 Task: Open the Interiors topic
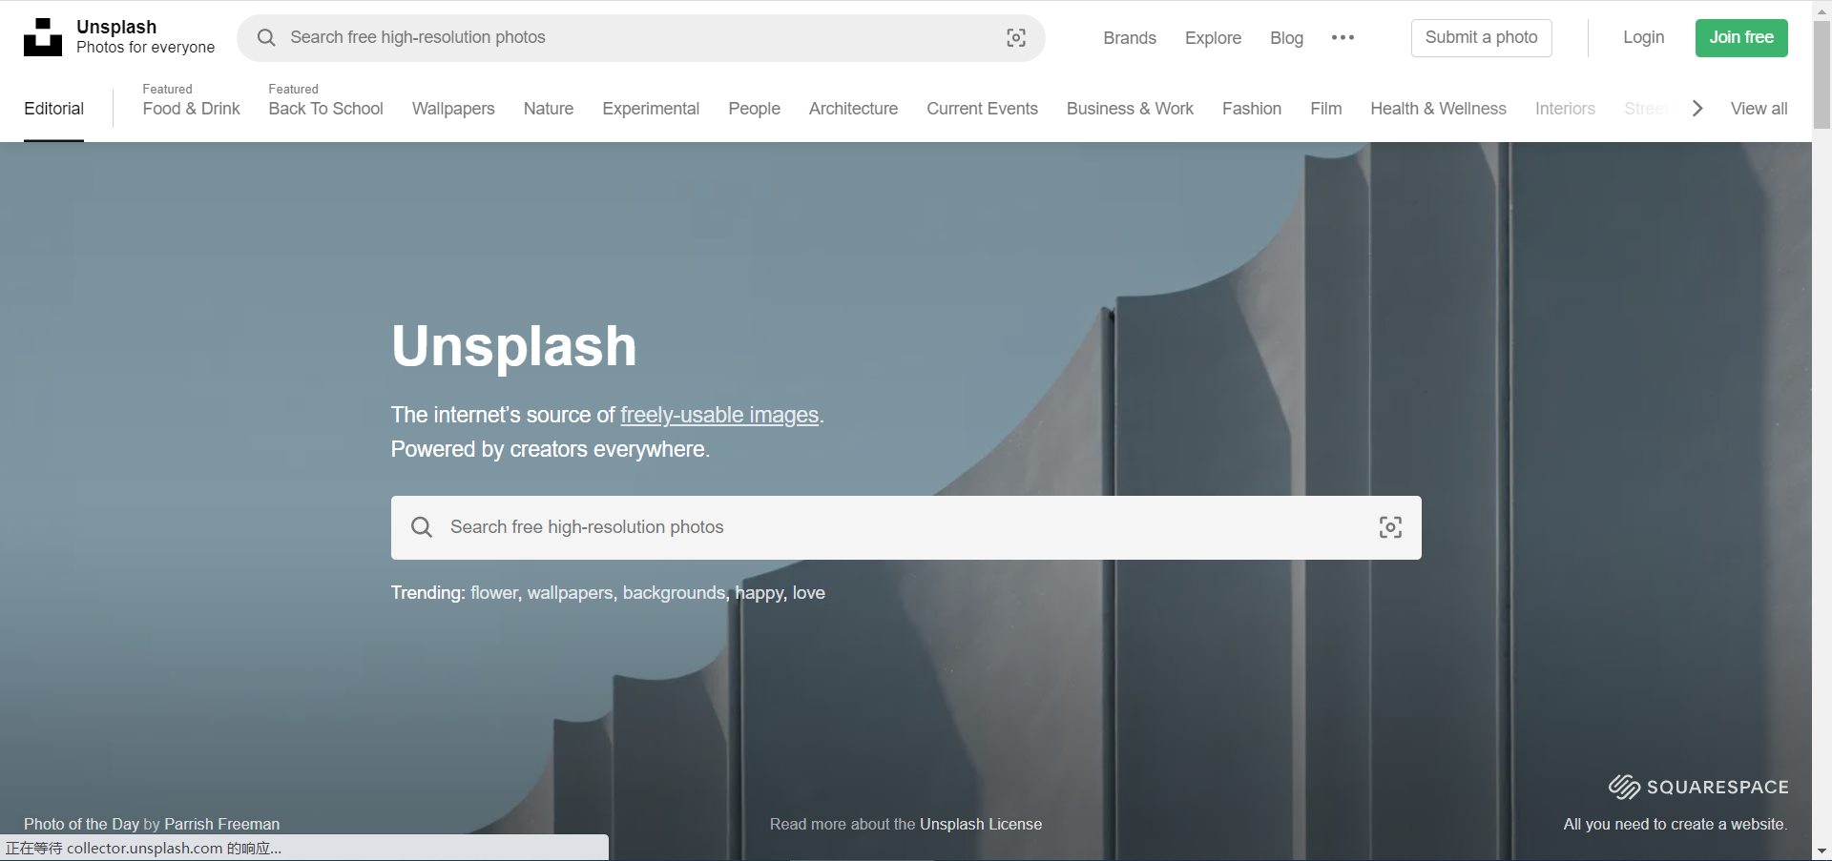(x=1565, y=109)
